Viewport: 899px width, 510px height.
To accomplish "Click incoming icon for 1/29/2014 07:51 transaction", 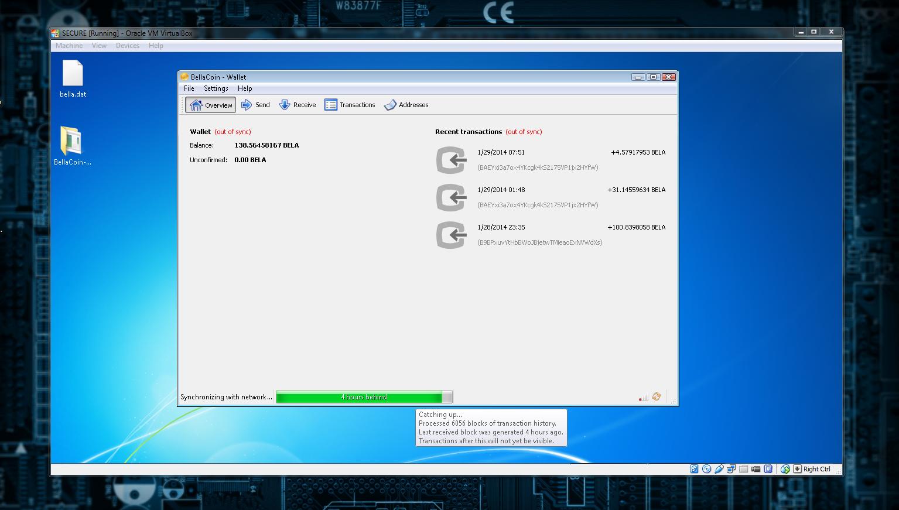I will click(x=452, y=160).
